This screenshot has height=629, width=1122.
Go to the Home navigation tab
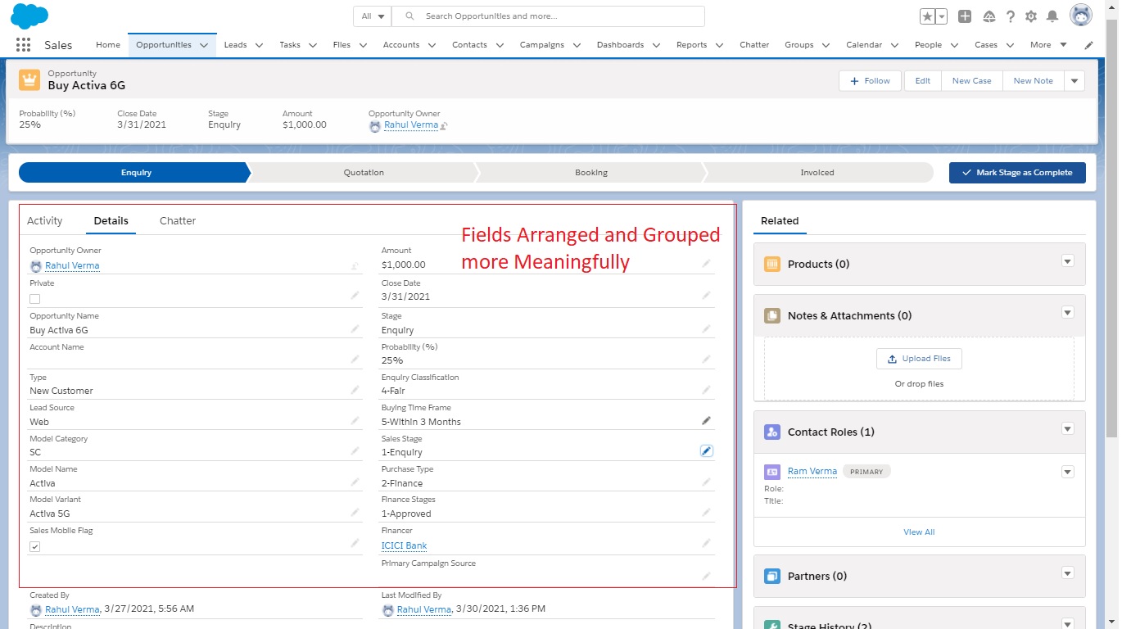108,45
